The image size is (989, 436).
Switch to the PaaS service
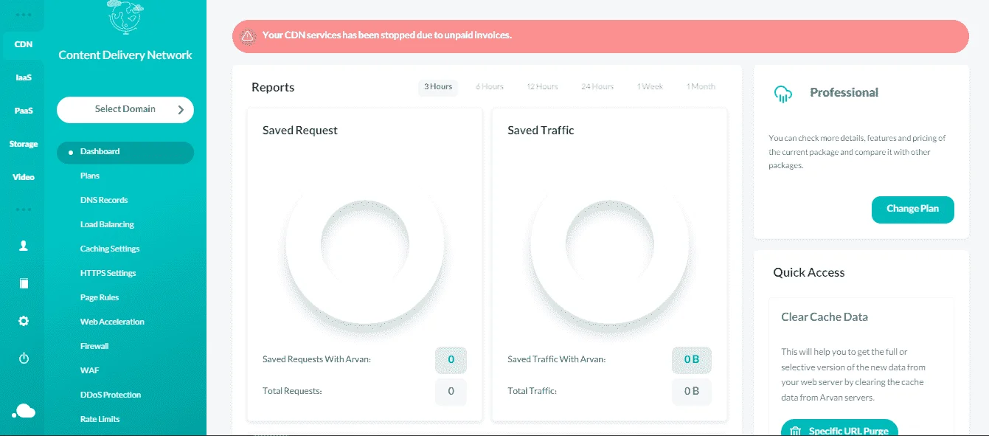(x=24, y=111)
